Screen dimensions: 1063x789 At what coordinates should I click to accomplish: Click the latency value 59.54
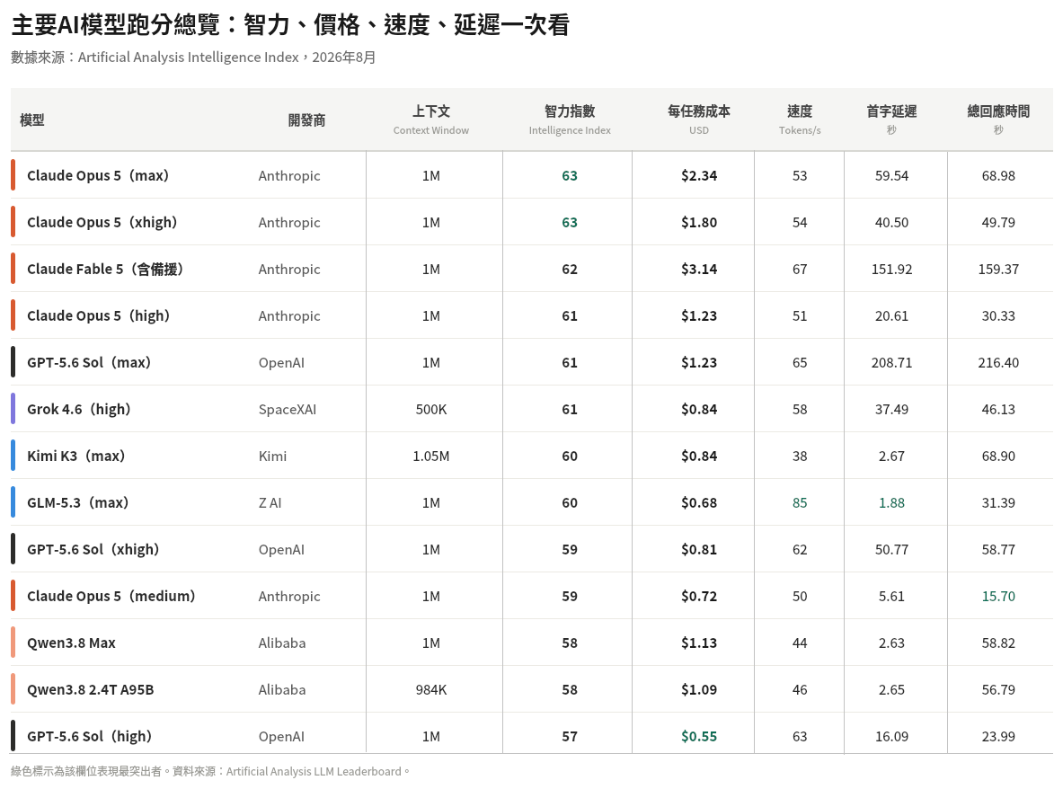pyautogui.click(x=891, y=175)
